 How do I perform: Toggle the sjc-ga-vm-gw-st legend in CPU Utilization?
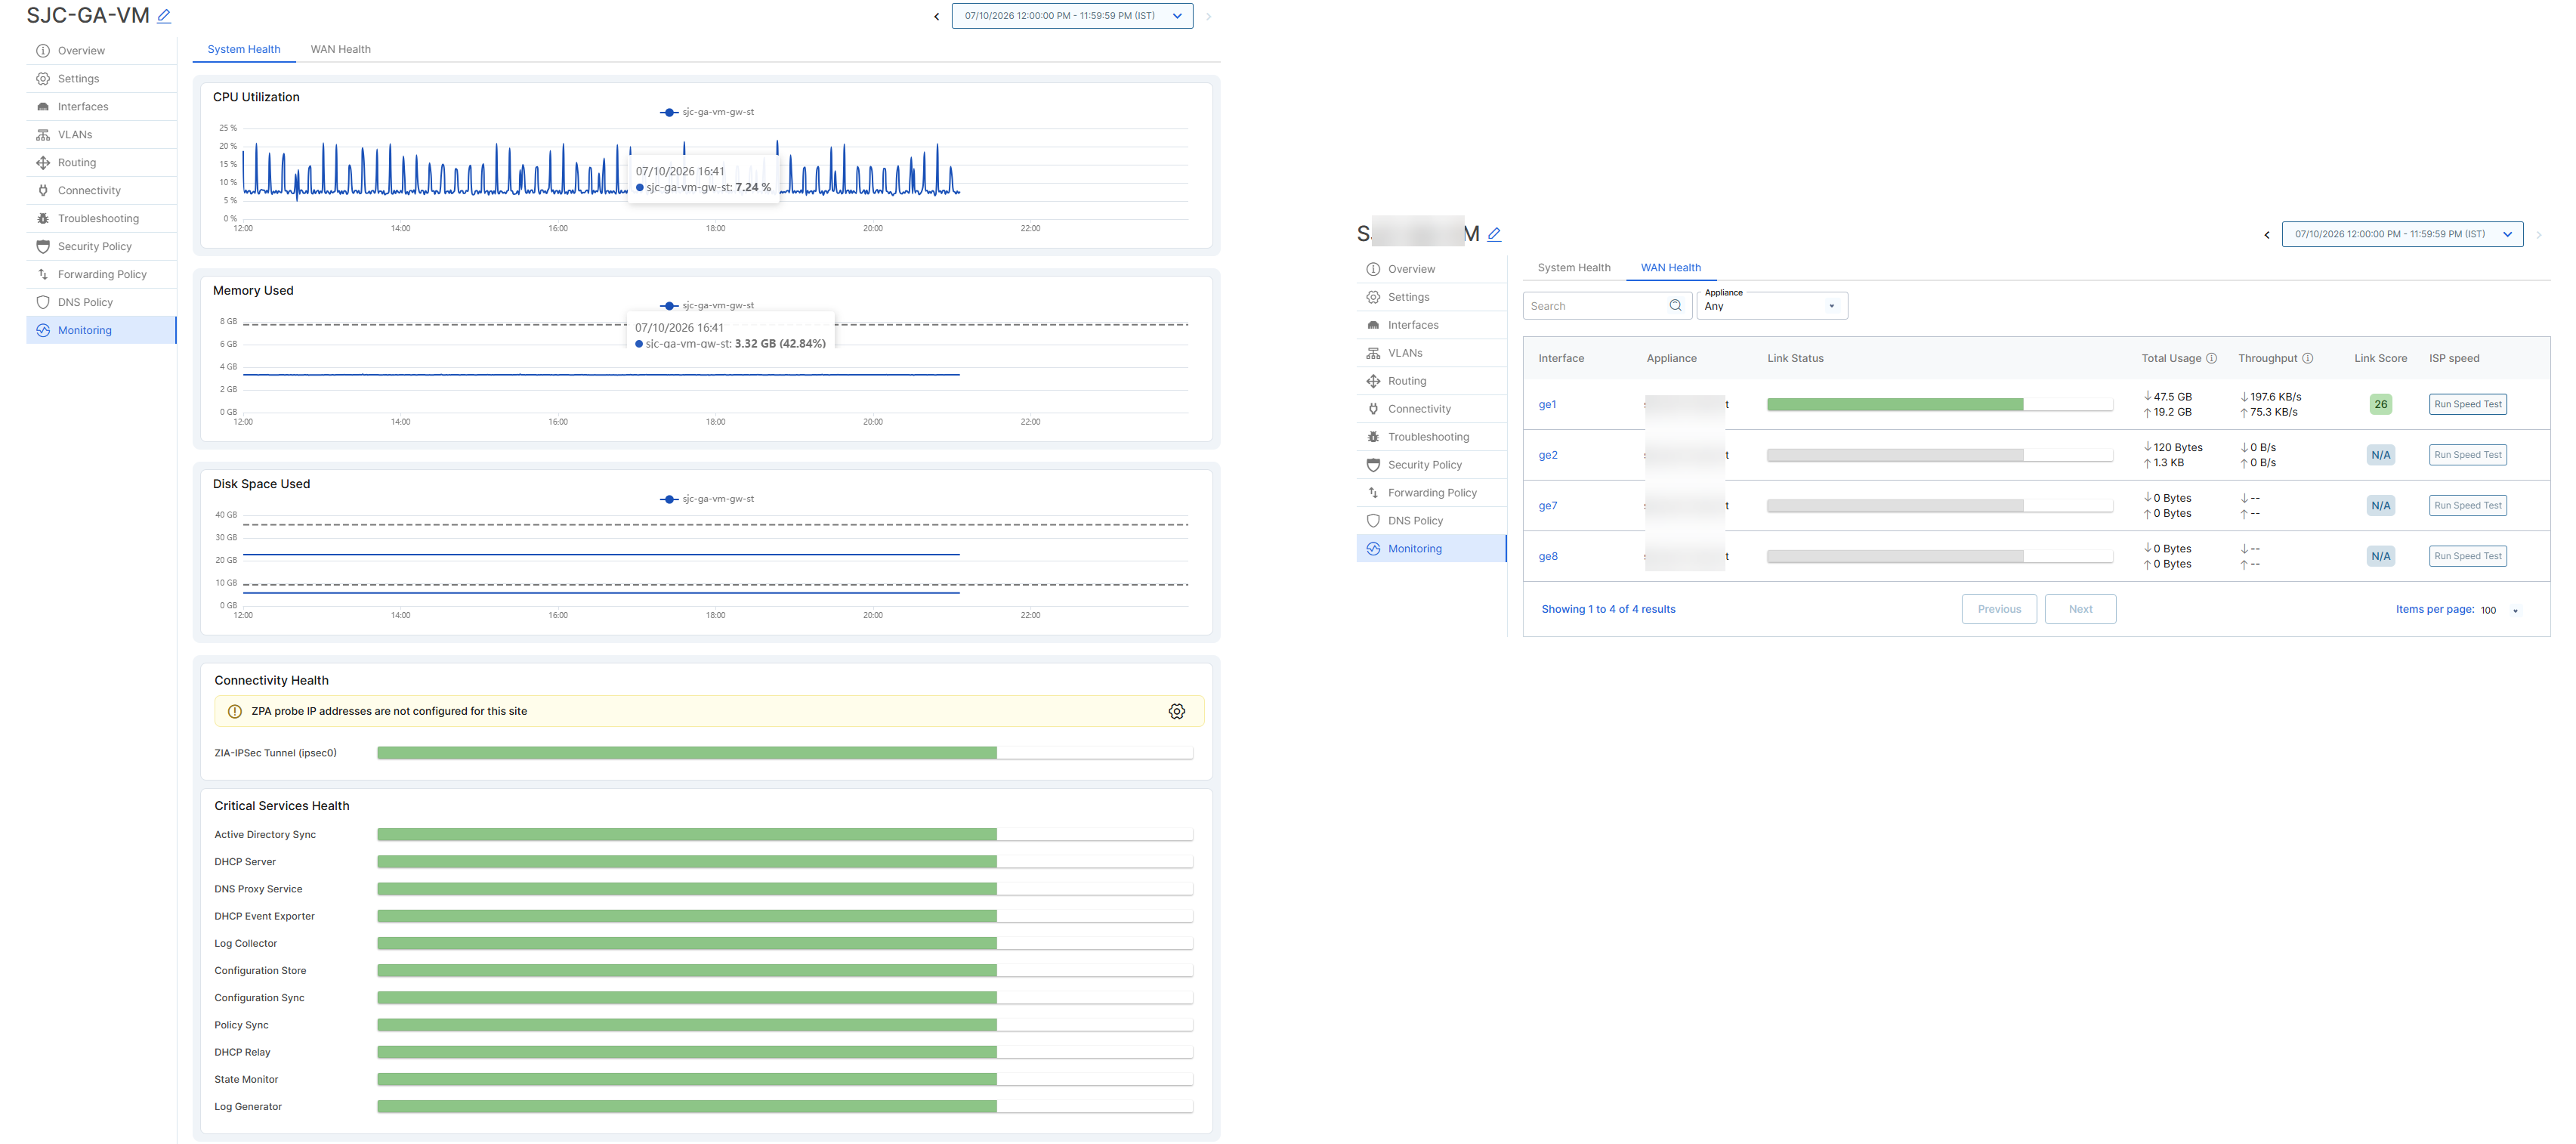[x=707, y=112]
